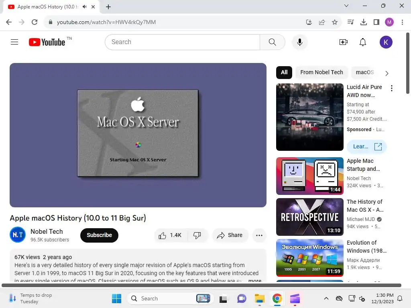The height and width of the screenshot is (308, 411).
Task: Open The History of Mac OS X title
Action: click(x=365, y=206)
